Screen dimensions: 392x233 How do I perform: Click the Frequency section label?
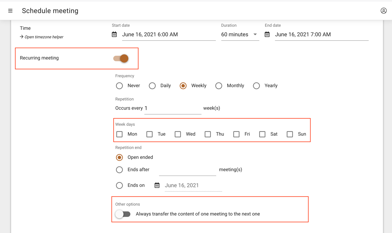[x=125, y=76]
